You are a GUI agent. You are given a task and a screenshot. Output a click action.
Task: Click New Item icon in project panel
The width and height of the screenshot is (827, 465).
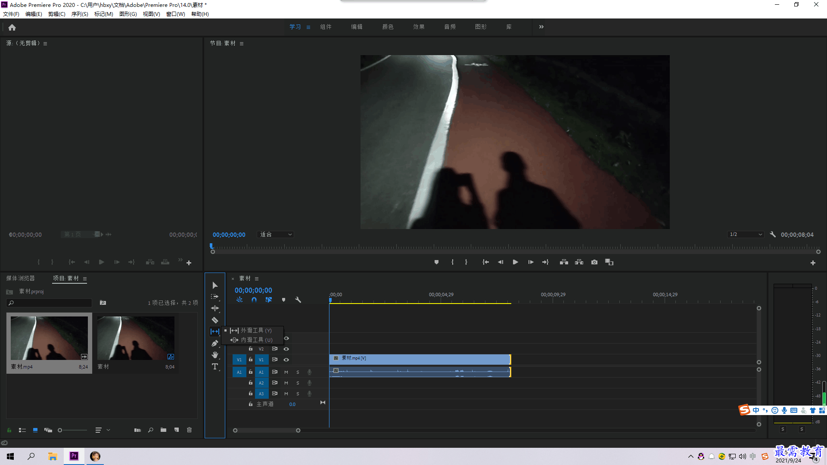(x=177, y=430)
